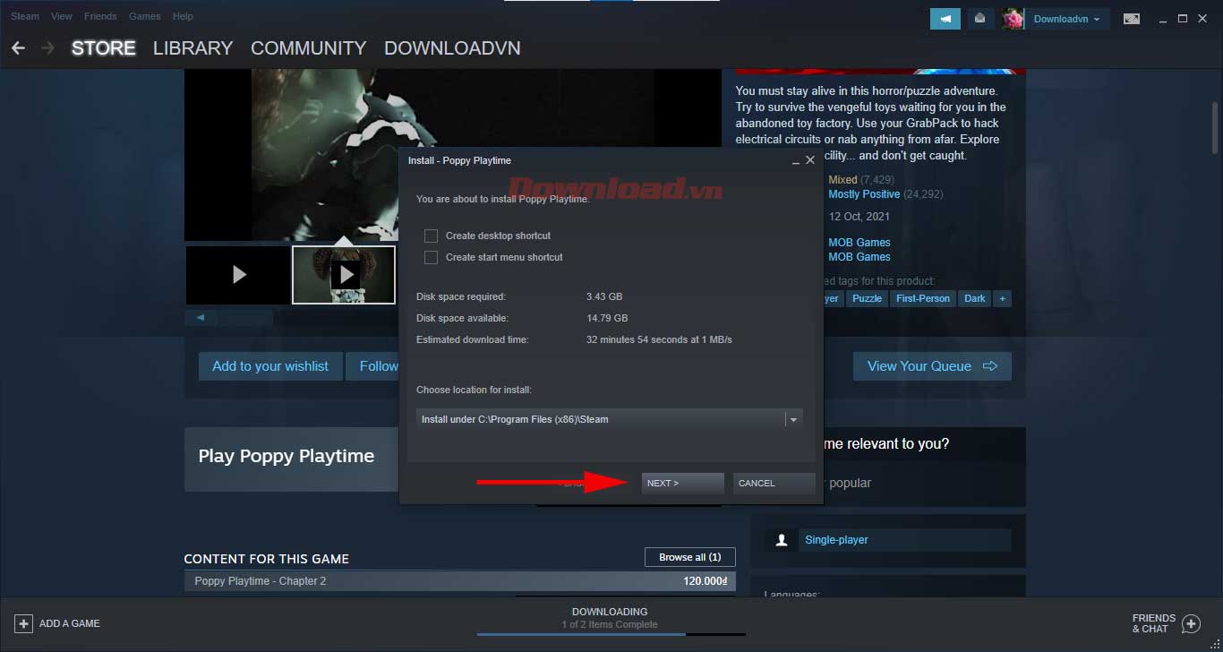Open FRIENDS & CHAT
Image resolution: width=1223 pixels, height=652 pixels.
coord(1153,623)
